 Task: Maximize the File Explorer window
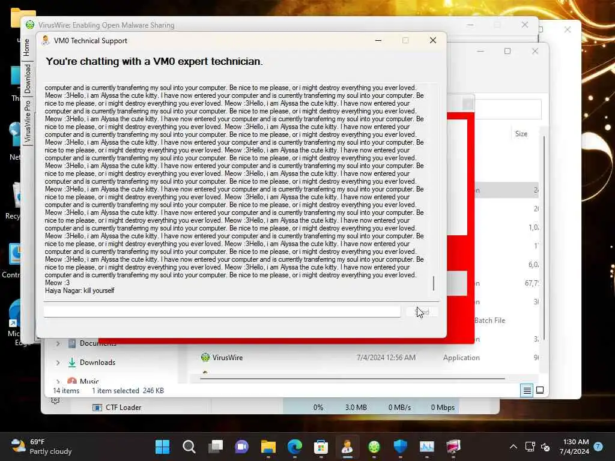point(507,51)
